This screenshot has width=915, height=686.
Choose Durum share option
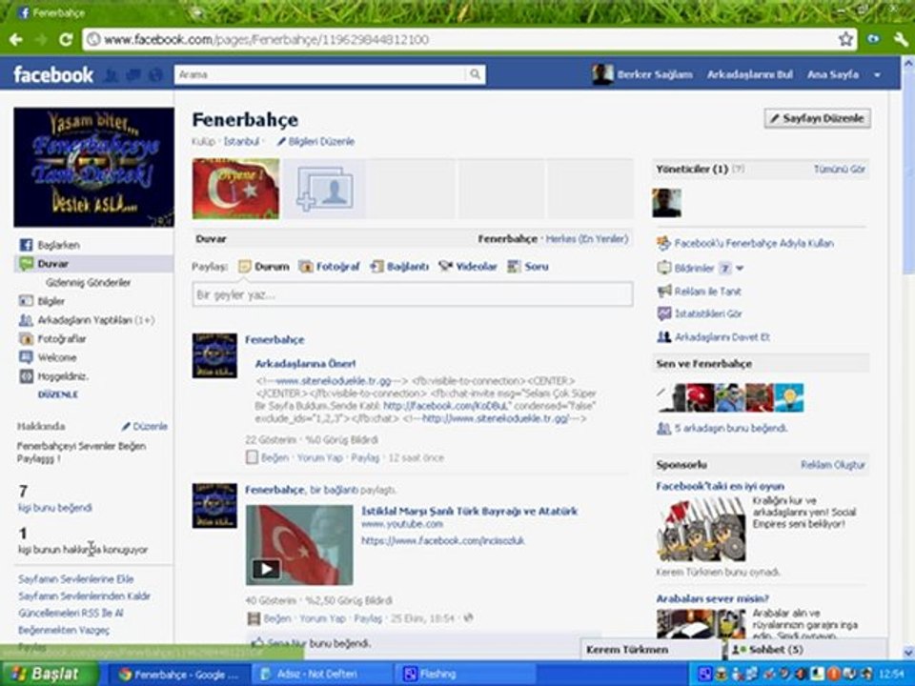264,267
